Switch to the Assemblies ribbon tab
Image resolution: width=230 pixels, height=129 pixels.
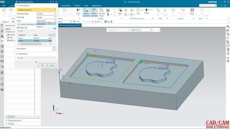66,6
